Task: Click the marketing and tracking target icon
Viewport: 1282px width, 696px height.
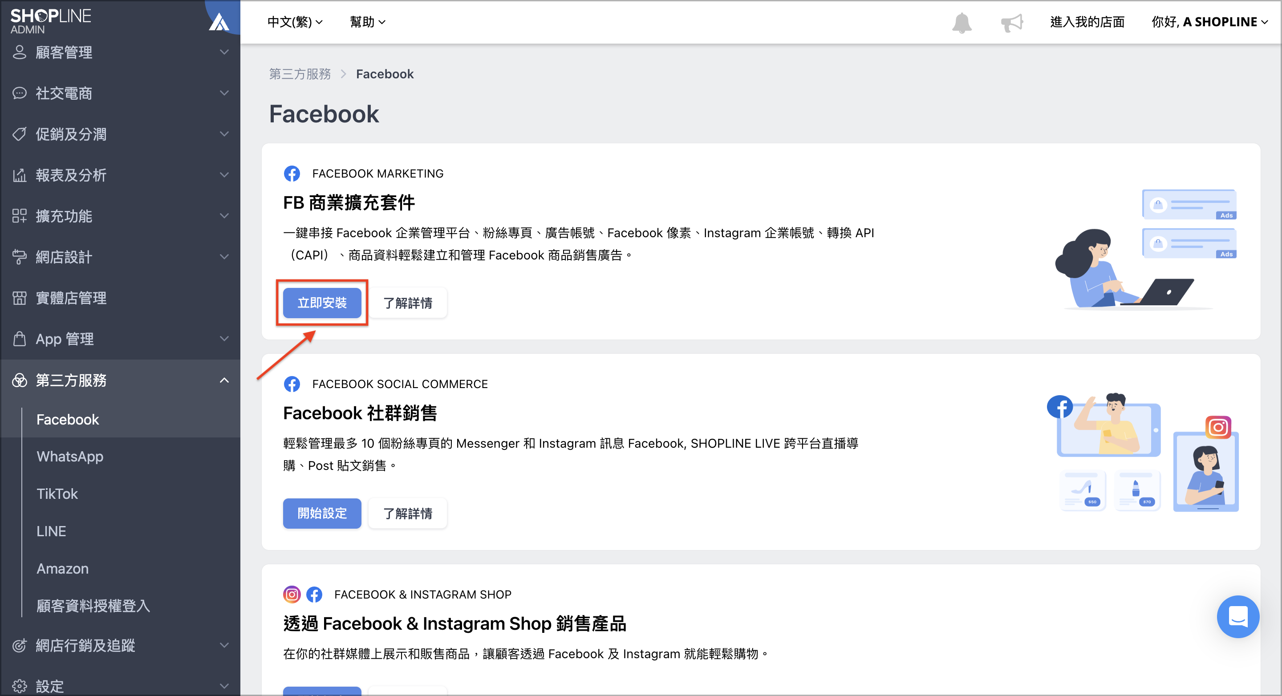Action: coord(20,645)
